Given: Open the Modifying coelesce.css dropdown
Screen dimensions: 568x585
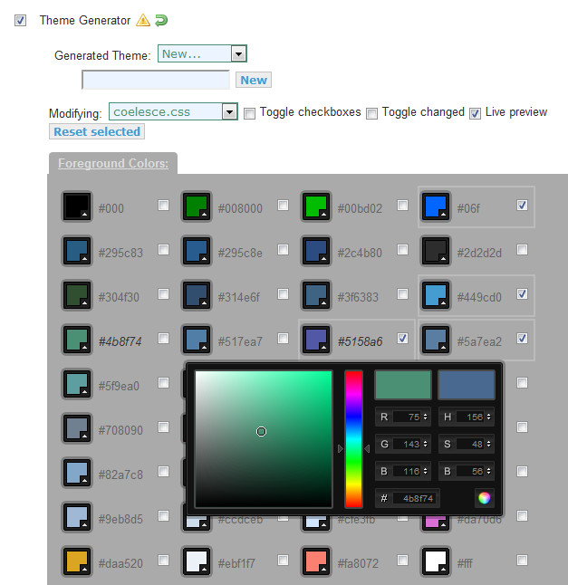Looking at the screenshot, I should (229, 112).
